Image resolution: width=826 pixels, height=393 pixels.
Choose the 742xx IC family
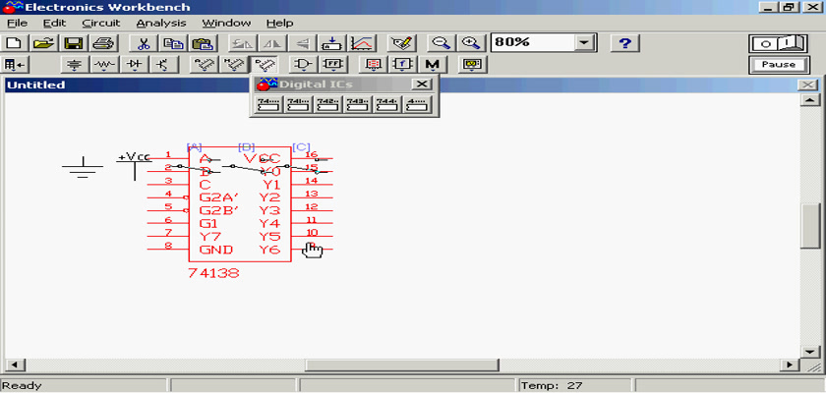point(327,105)
